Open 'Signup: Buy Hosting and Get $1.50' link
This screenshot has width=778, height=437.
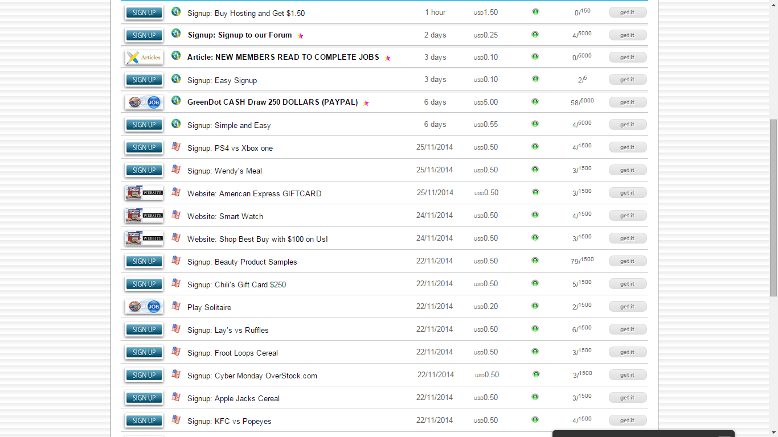click(246, 13)
